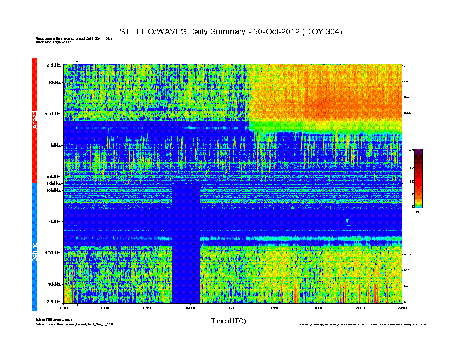Click the small triangle marker above the Ahead spectrogram
Screen dimensions: 462x357
[x=77, y=61]
